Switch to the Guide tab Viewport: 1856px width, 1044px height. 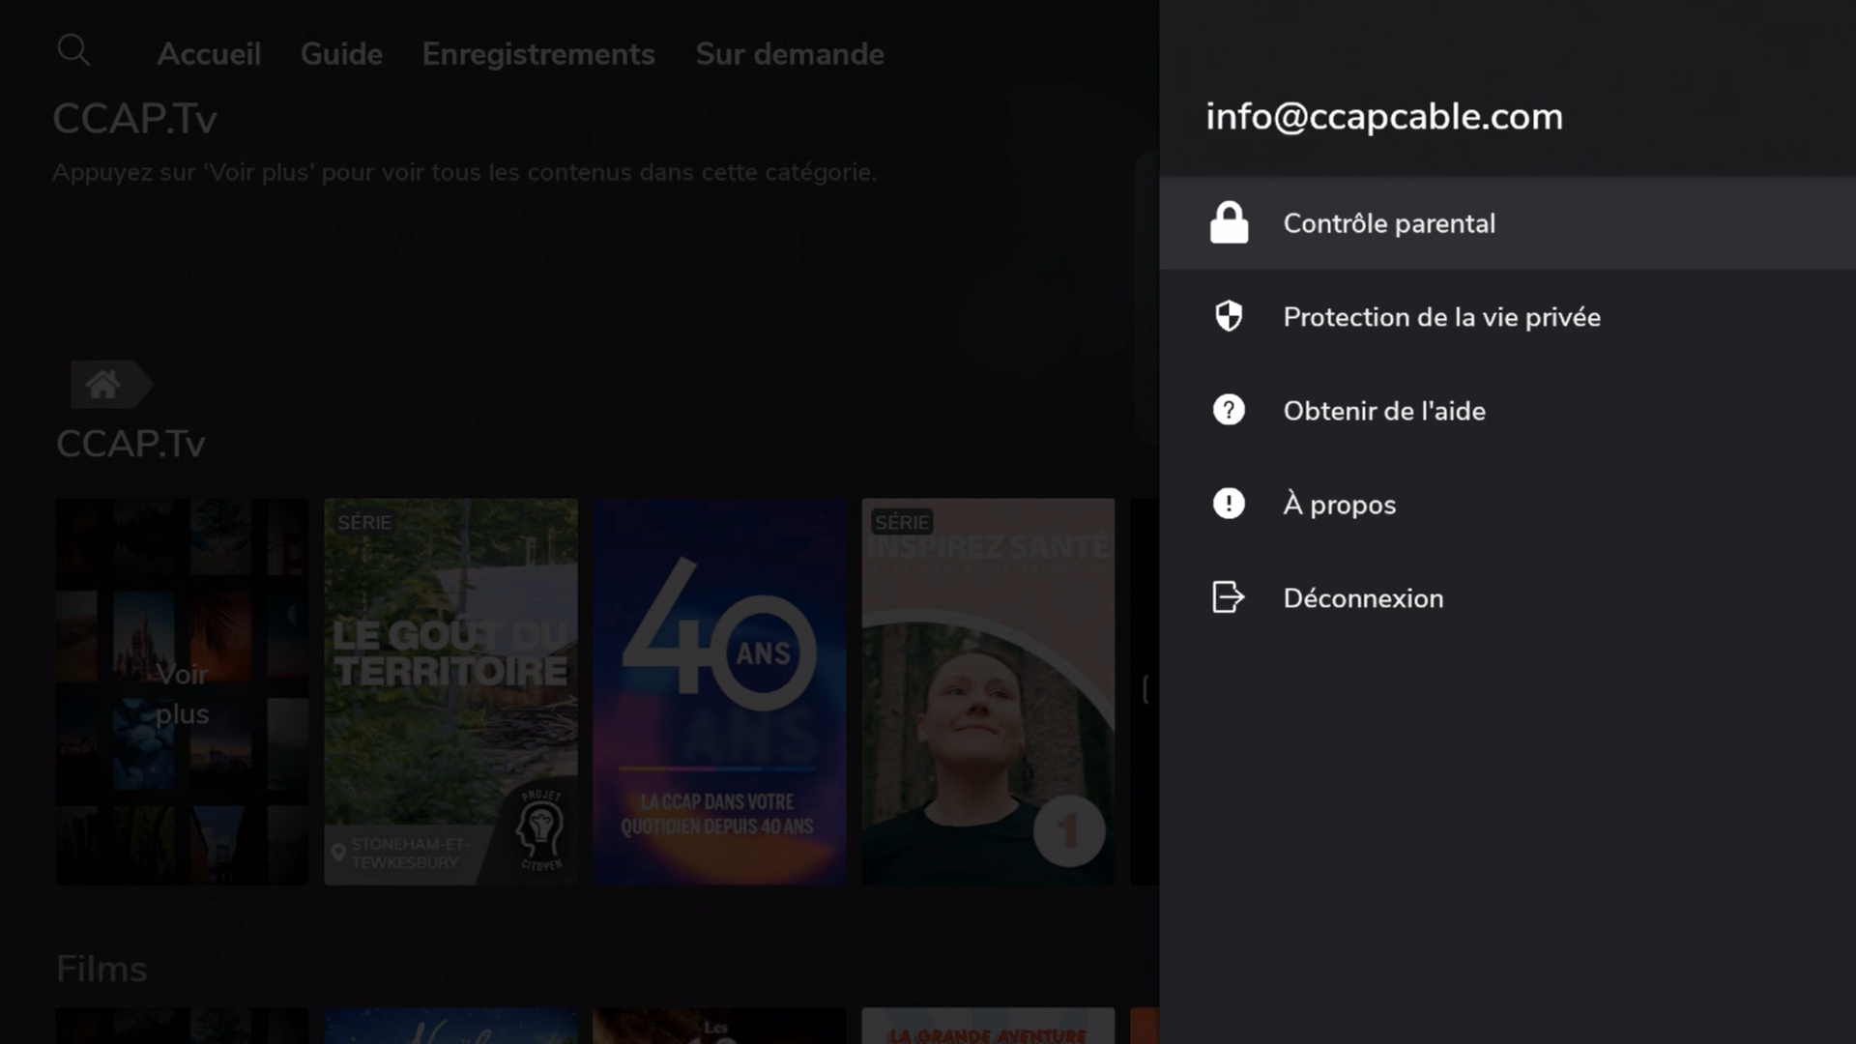(x=341, y=54)
